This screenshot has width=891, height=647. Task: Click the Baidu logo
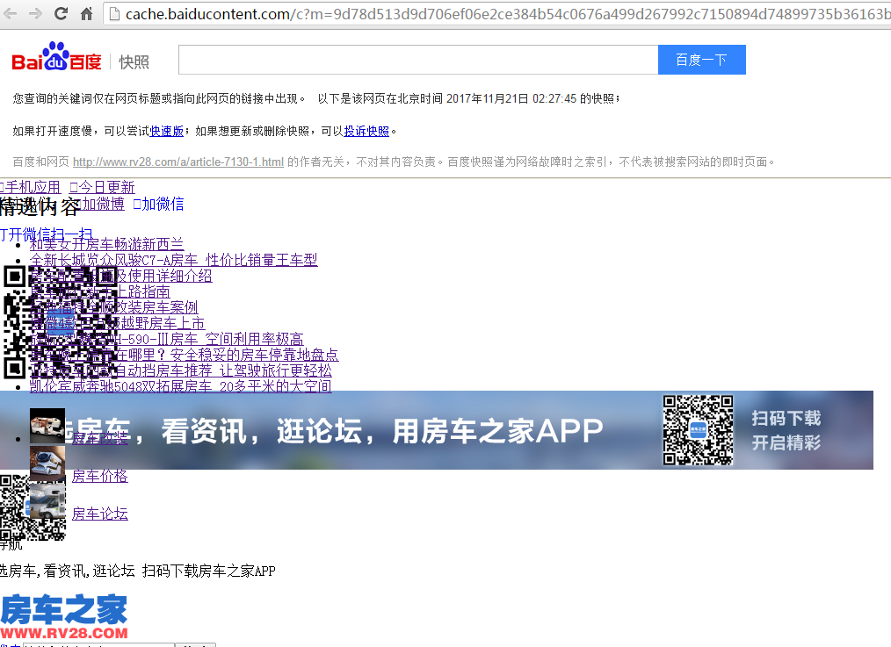56,57
